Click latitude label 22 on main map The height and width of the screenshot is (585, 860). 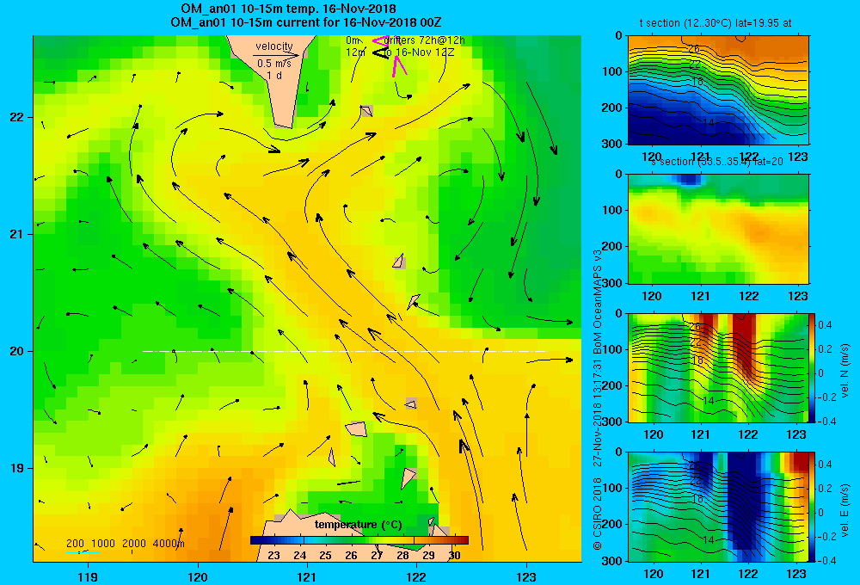point(16,118)
